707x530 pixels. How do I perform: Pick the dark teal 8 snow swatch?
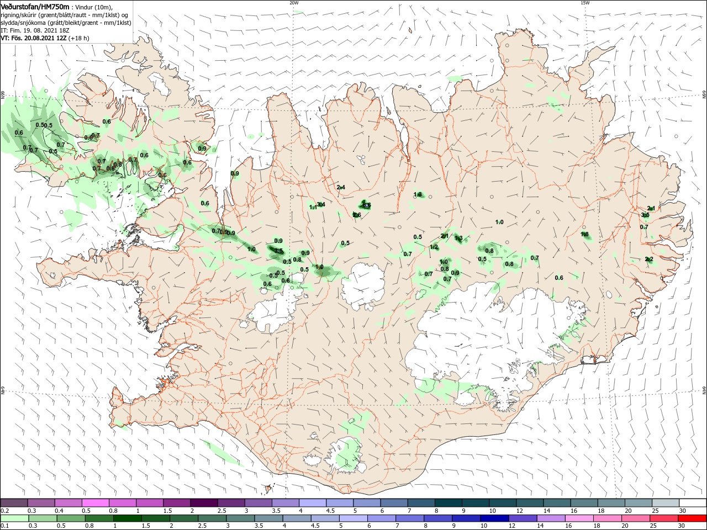coord(448,503)
